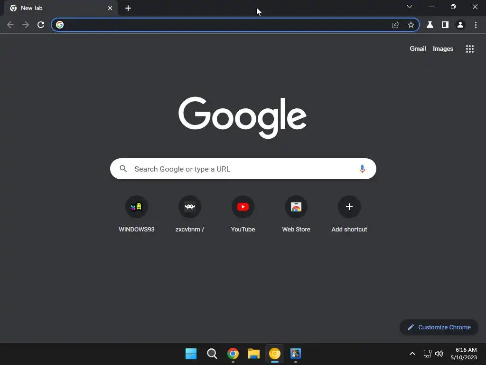The width and height of the screenshot is (486, 365).
Task: Restore down the Chrome window
Action: pos(453,7)
